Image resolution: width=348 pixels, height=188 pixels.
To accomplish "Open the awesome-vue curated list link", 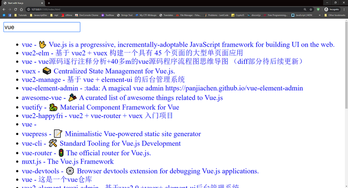I will [122, 98].
